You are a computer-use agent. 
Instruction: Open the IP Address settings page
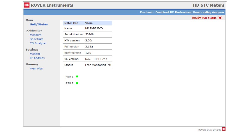point(37,58)
